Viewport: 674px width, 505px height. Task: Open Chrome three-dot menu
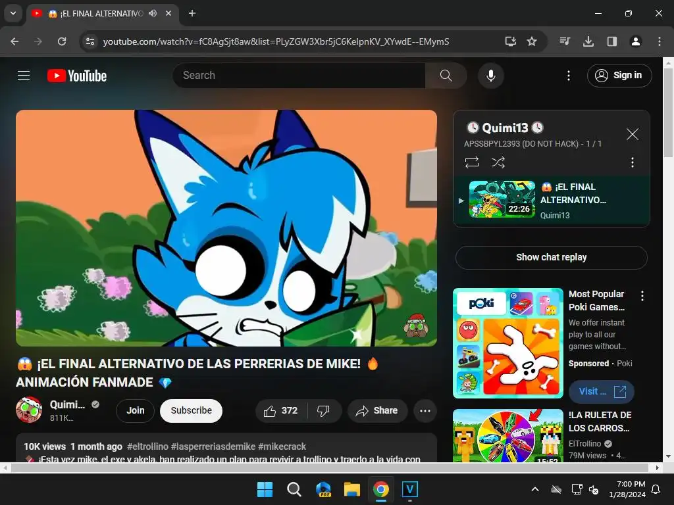point(660,41)
